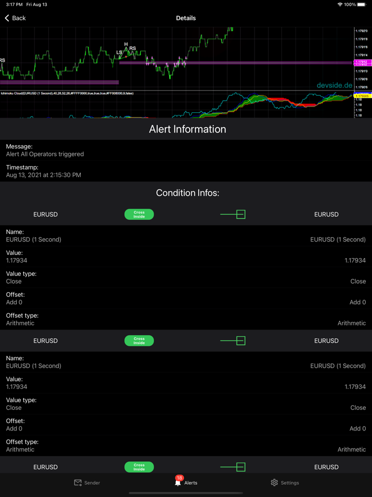
Task: Select the first condition's right 'Arithmetic' offset type
Action: click(x=352, y=324)
